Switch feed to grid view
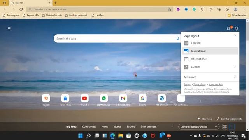Image resolution: width=249 pixels, height=140 pixels. 225,127
